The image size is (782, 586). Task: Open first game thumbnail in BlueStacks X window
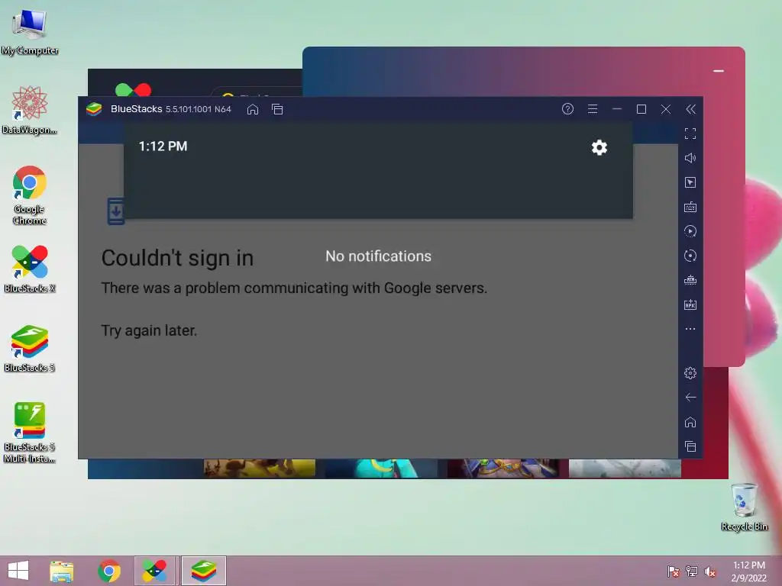260,468
